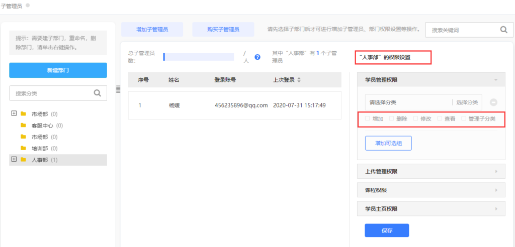The image size is (515, 247).
Task: Check the 删除 permission checkbox
Action: tap(392, 119)
